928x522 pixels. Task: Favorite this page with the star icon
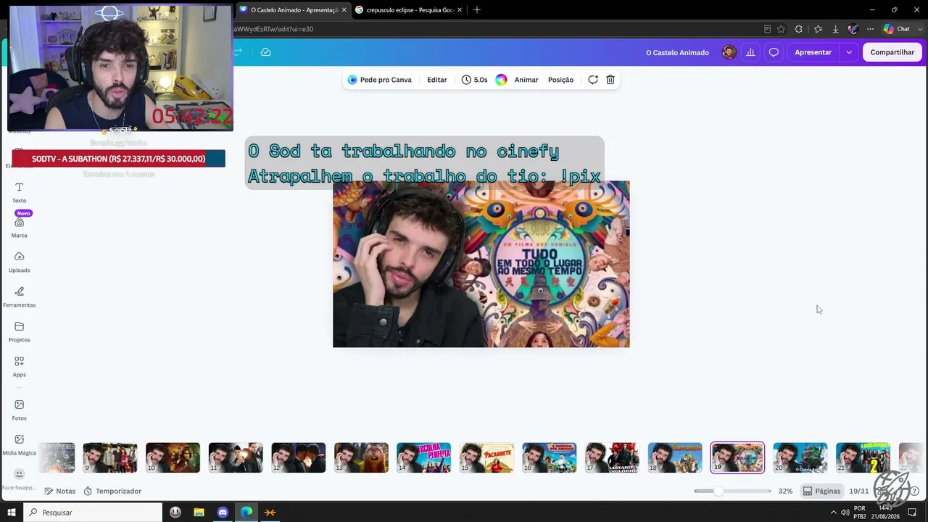781,29
